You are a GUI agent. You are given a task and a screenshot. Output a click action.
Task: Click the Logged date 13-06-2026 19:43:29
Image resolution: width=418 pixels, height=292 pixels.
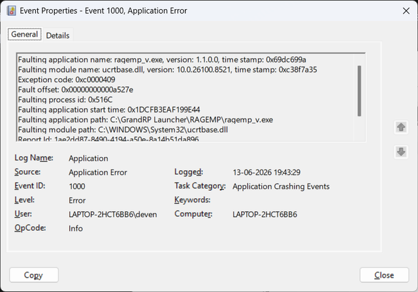tap(266, 172)
